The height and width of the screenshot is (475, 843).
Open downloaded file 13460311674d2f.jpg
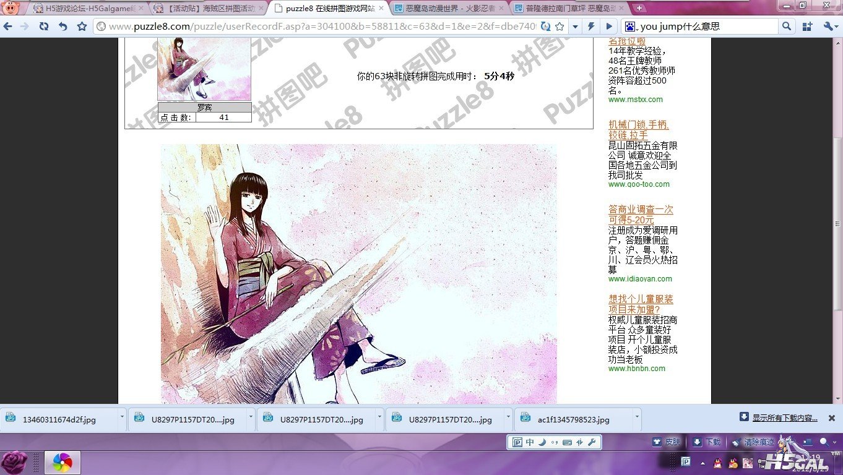click(x=59, y=419)
